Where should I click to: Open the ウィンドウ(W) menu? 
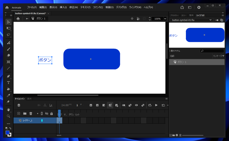tap(135, 7)
